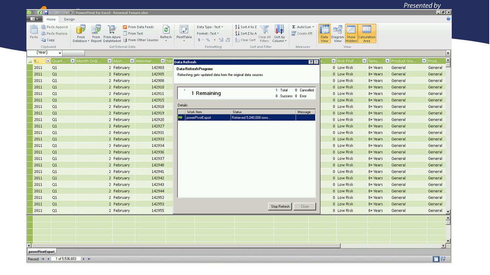The width and height of the screenshot is (490, 275).
Task: Click the Message column header in Details
Action: point(305,112)
